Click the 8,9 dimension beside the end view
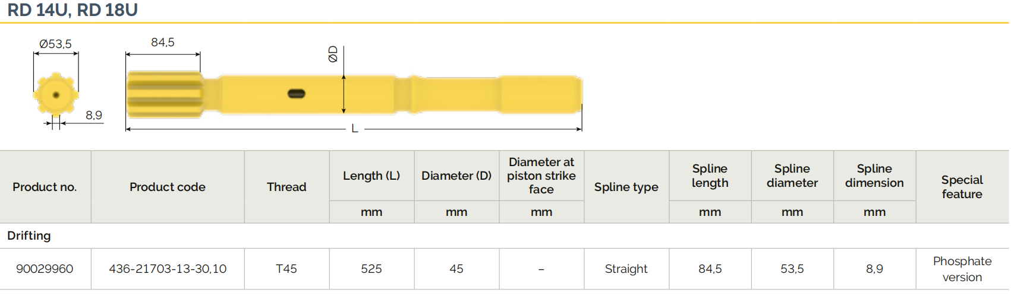 [94, 115]
